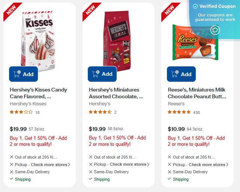Expand Check more stores under Hershey's Miniatures
The width and height of the screenshot is (240, 192).
click(129, 165)
